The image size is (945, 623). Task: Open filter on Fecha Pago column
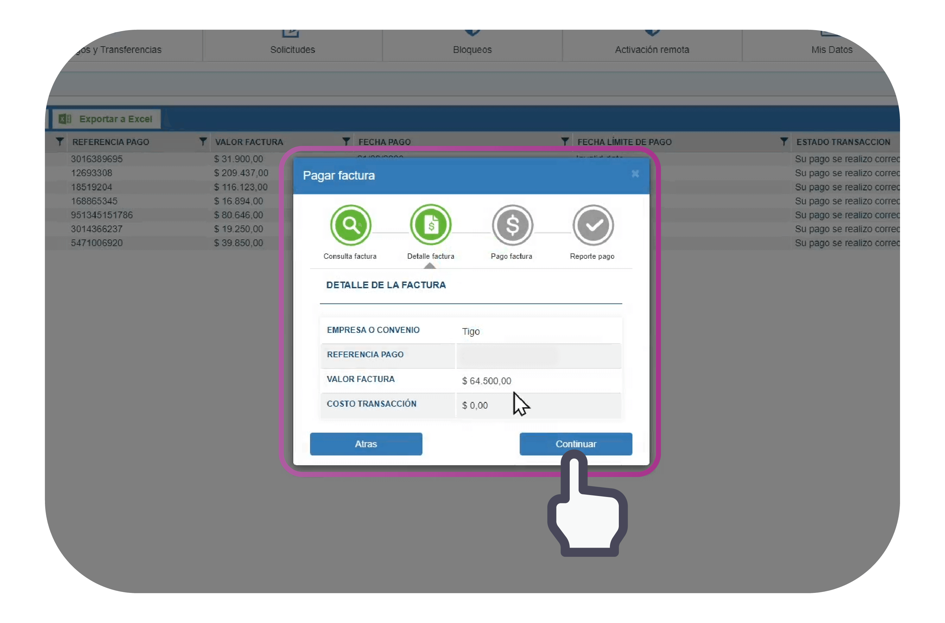pyautogui.click(x=346, y=142)
